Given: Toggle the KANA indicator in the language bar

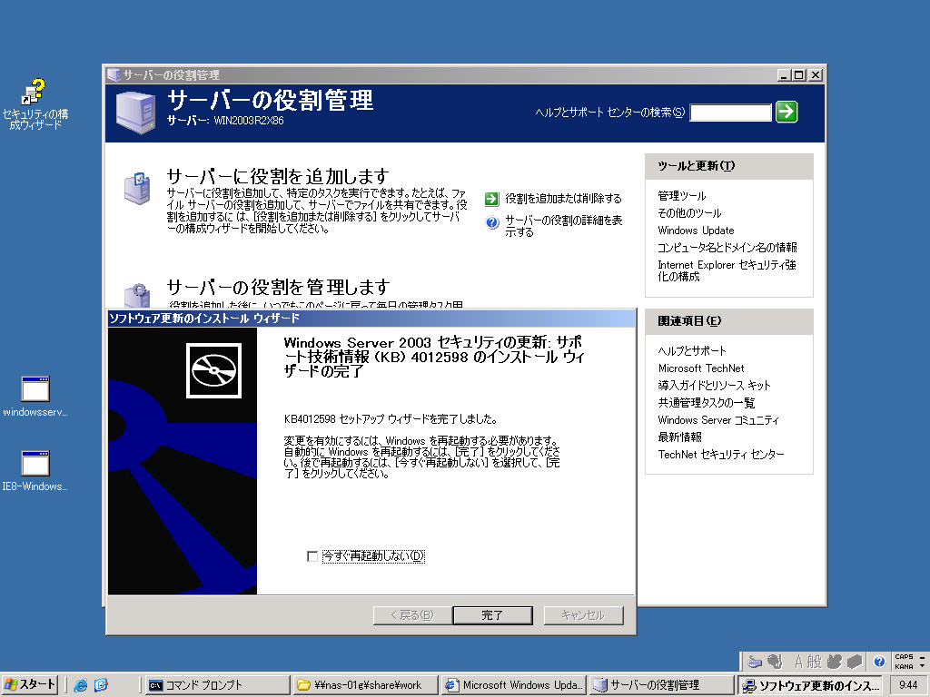Looking at the screenshot, I should pos(903,665).
